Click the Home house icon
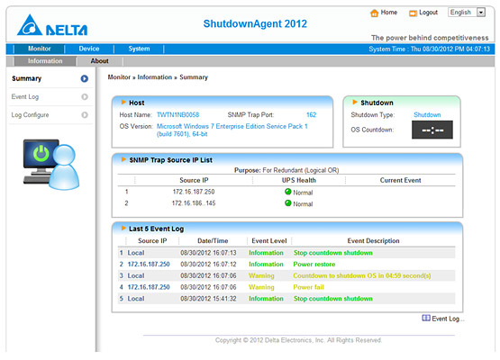Screen dimensions: 500x360 (374, 13)
